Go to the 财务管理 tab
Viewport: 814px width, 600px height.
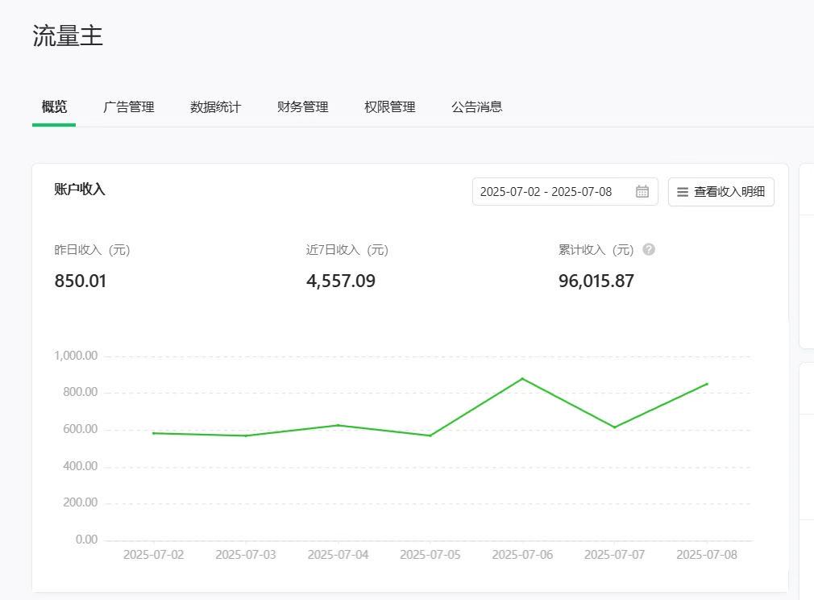point(303,107)
